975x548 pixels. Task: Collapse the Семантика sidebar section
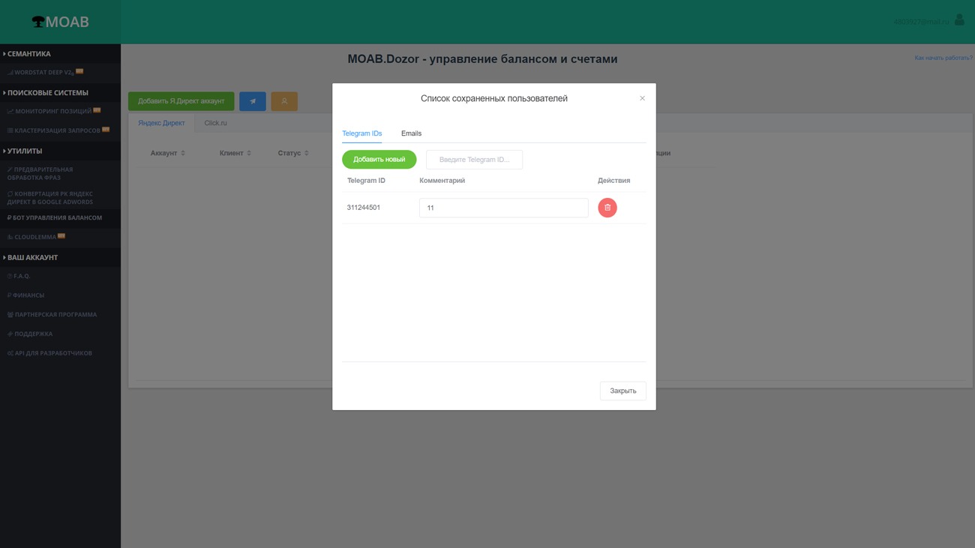[29, 54]
